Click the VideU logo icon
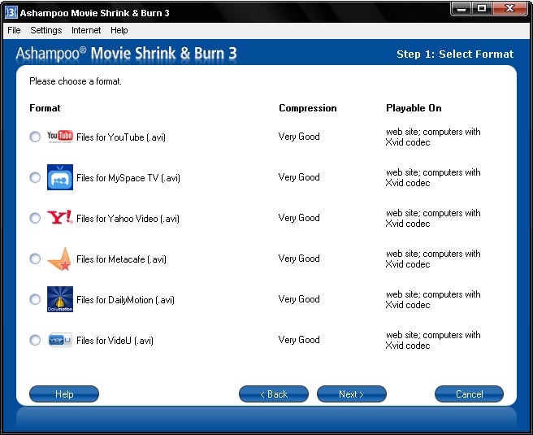 coord(60,340)
